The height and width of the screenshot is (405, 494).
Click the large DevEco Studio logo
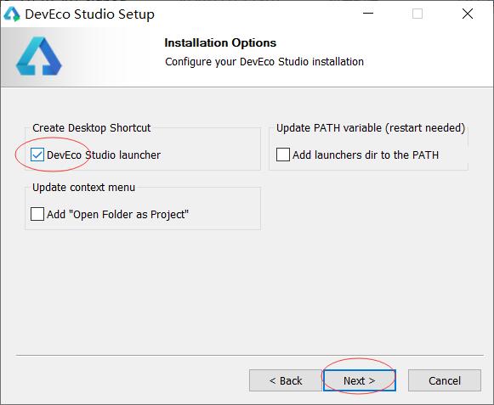tap(39, 56)
